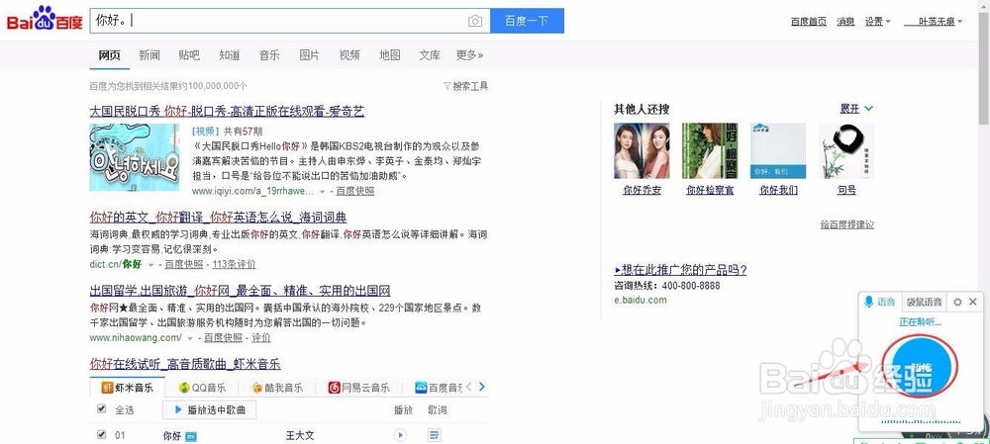Show next music source tabs arrow
The image size is (990, 444).
click(482, 387)
